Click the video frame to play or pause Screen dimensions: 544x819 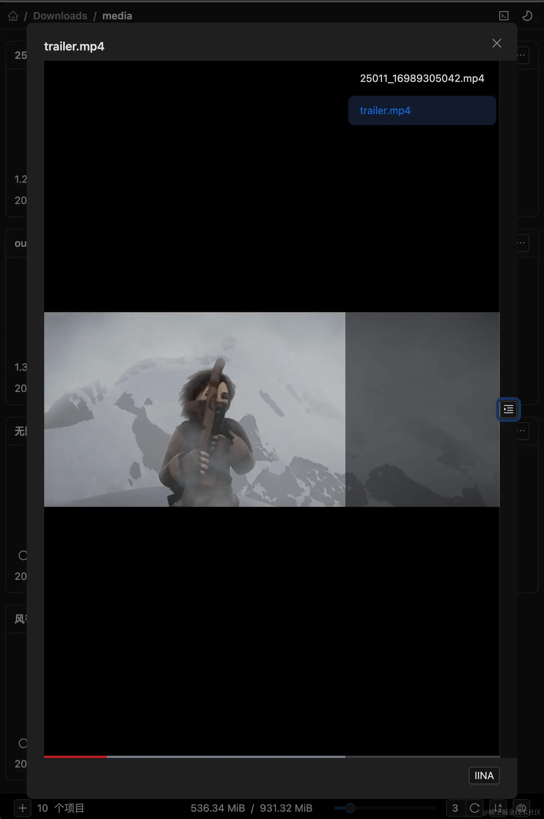coord(272,409)
